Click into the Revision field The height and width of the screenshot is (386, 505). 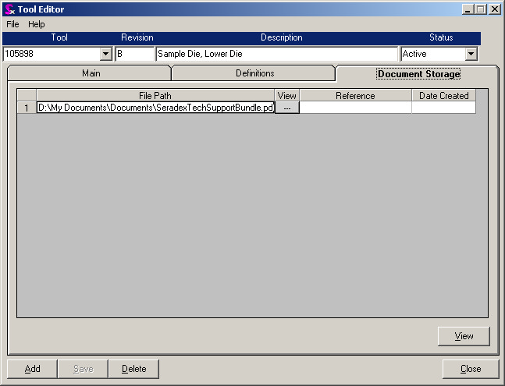point(134,55)
